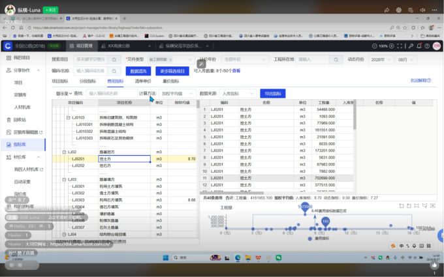Screen dimensions: 444x277
Task: Open the 计算方法 加权平均值 dropdown
Action: pos(177,94)
